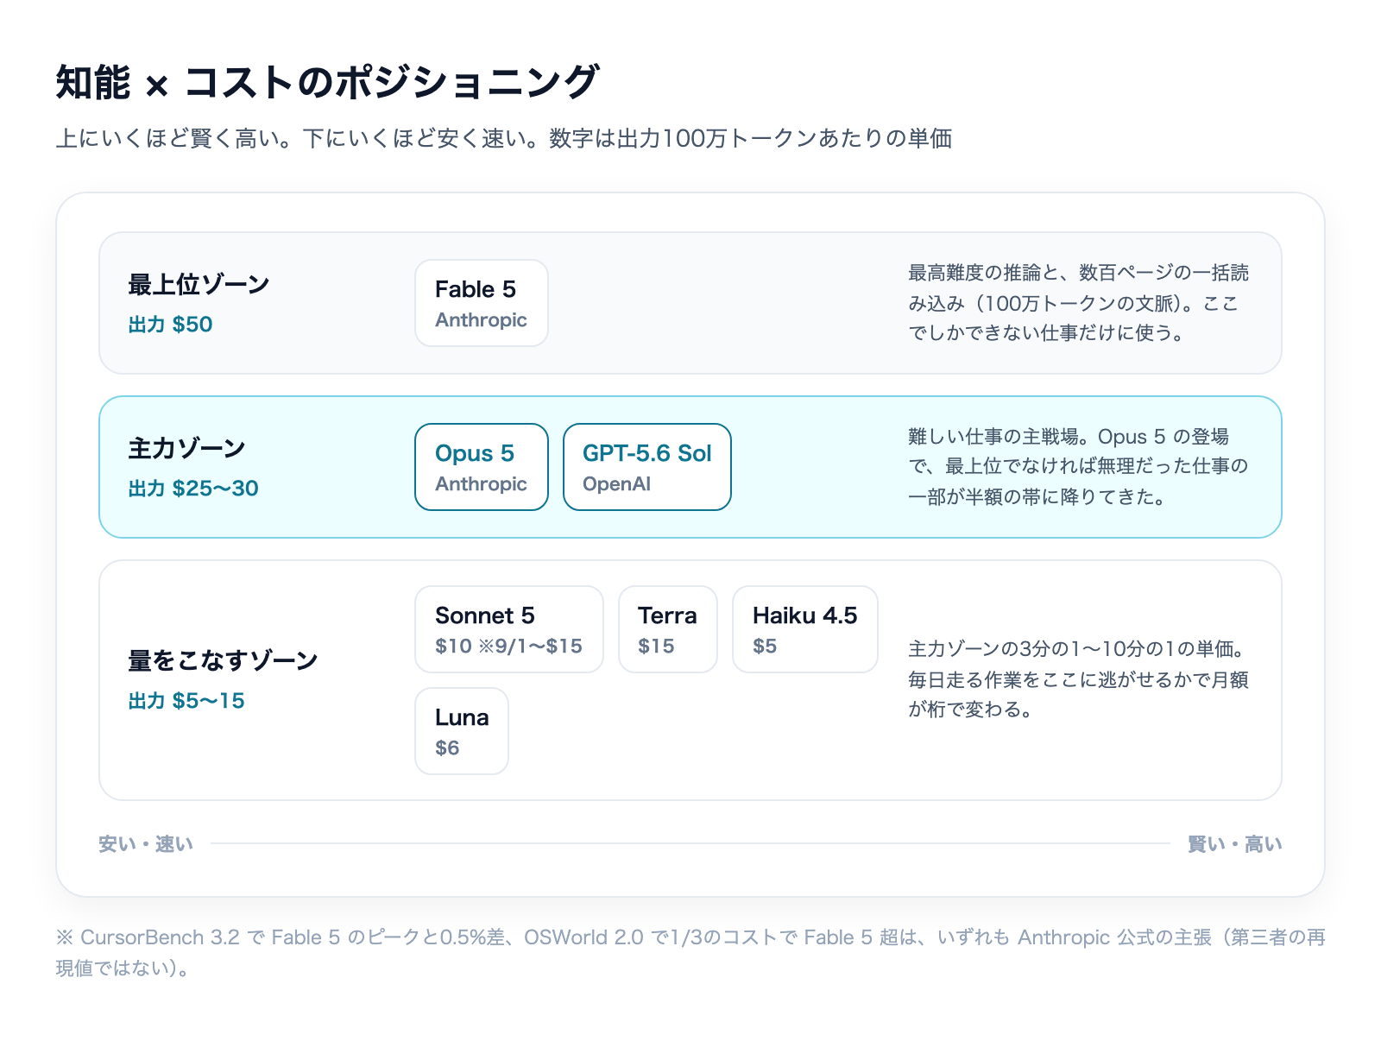Click the 出力 $5〜15 price label
The height and width of the screenshot is (1041, 1381).
186,701
